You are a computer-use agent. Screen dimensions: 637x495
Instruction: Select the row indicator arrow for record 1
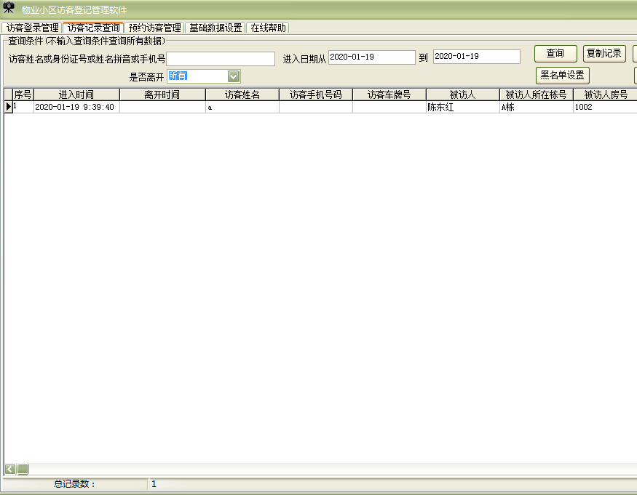(x=9, y=107)
